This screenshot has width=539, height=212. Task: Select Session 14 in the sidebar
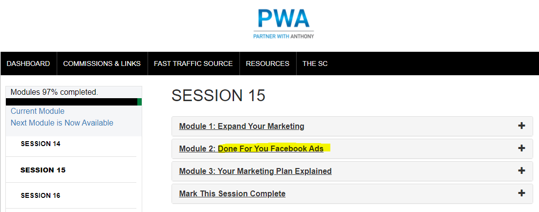pos(40,144)
